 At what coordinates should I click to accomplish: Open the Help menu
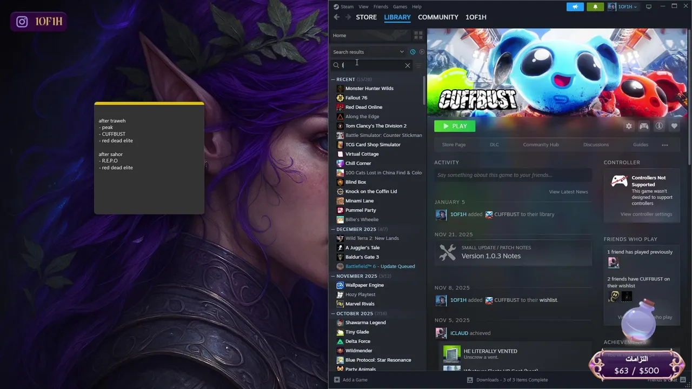pos(417,6)
